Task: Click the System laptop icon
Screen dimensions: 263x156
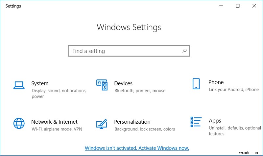Action: pos(19,85)
